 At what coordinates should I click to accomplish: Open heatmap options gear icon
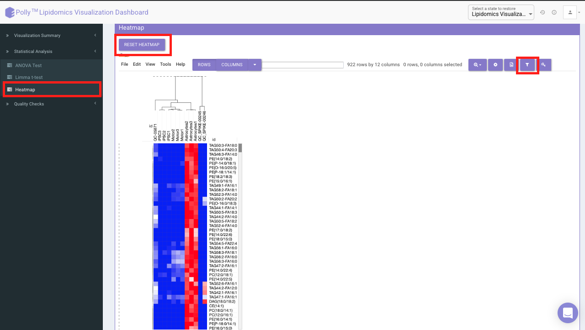[495, 65]
